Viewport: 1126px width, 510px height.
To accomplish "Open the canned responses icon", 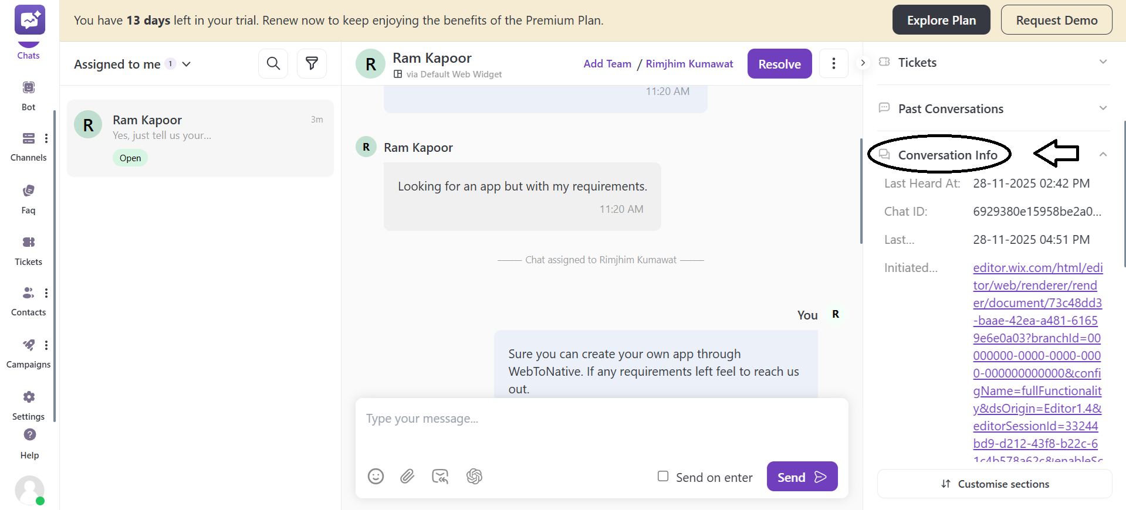I will pos(440,477).
